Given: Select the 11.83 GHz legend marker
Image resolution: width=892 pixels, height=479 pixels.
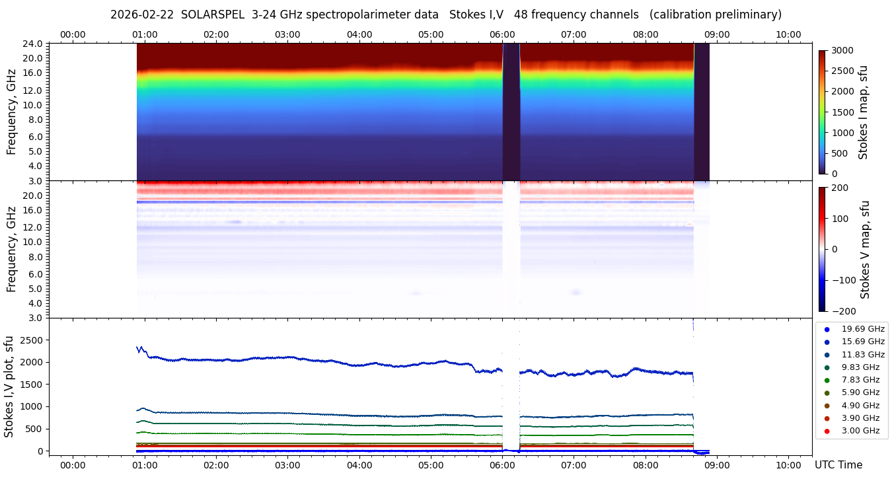Looking at the screenshot, I should pos(827,355).
